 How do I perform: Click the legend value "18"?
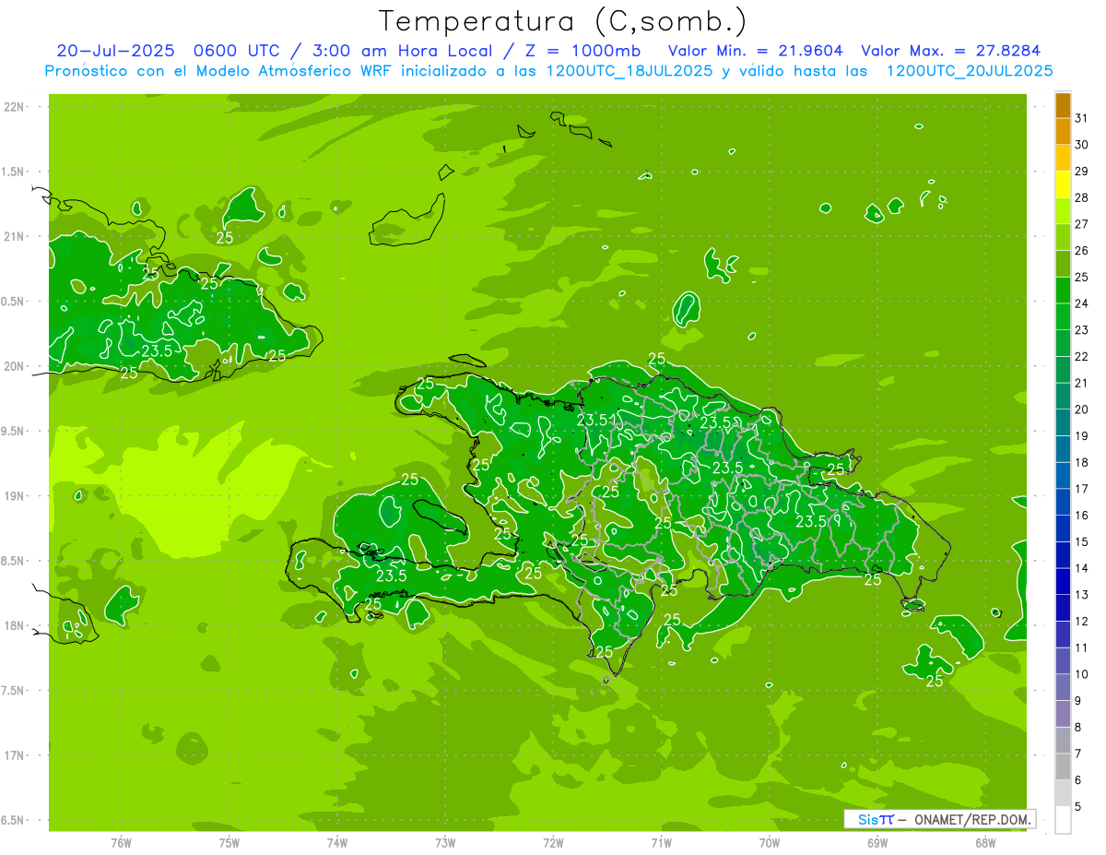tap(1081, 462)
